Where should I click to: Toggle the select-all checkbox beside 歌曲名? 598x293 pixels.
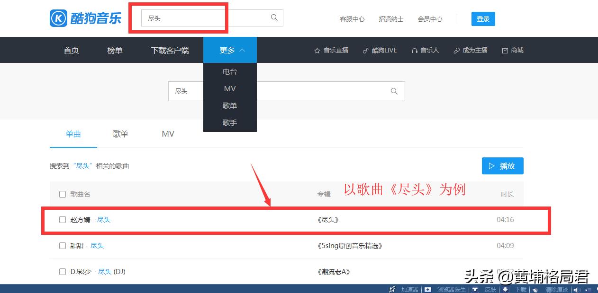tap(62, 194)
